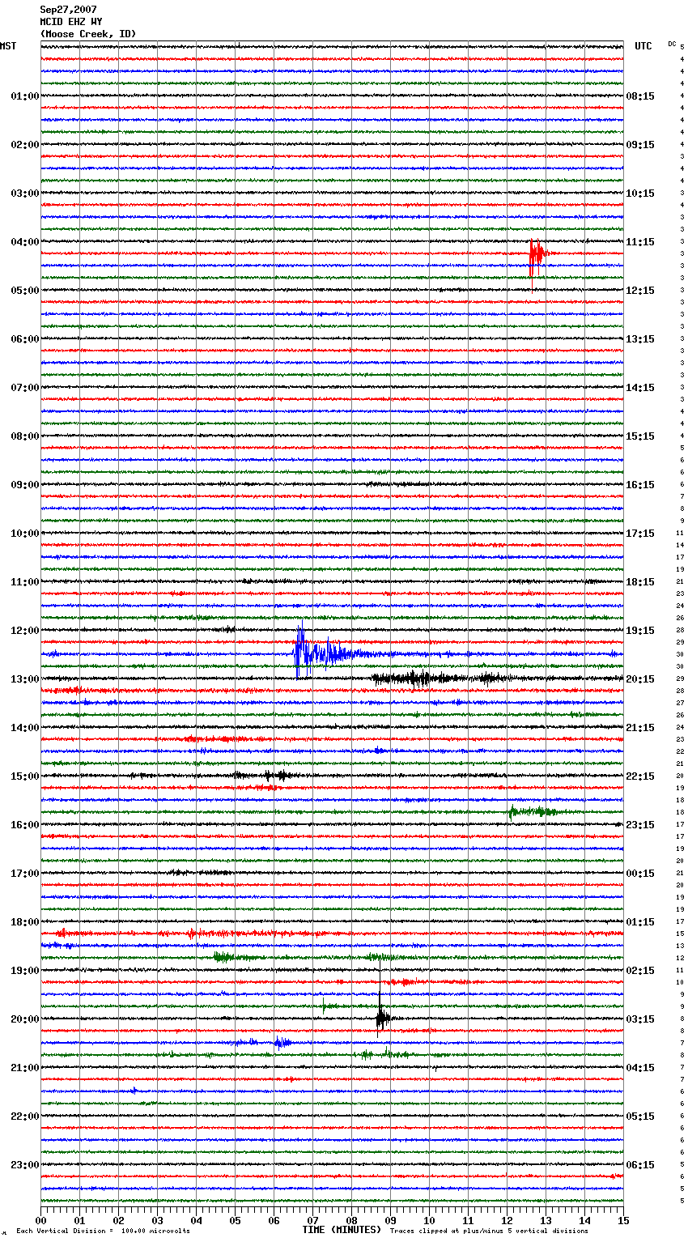Click the "DC" column header

point(672,44)
